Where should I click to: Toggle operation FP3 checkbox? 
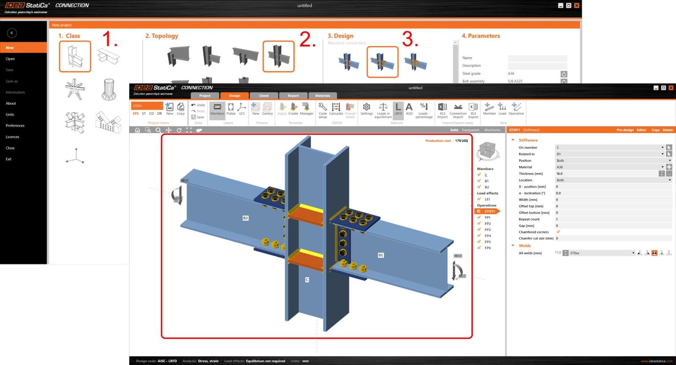(x=479, y=229)
